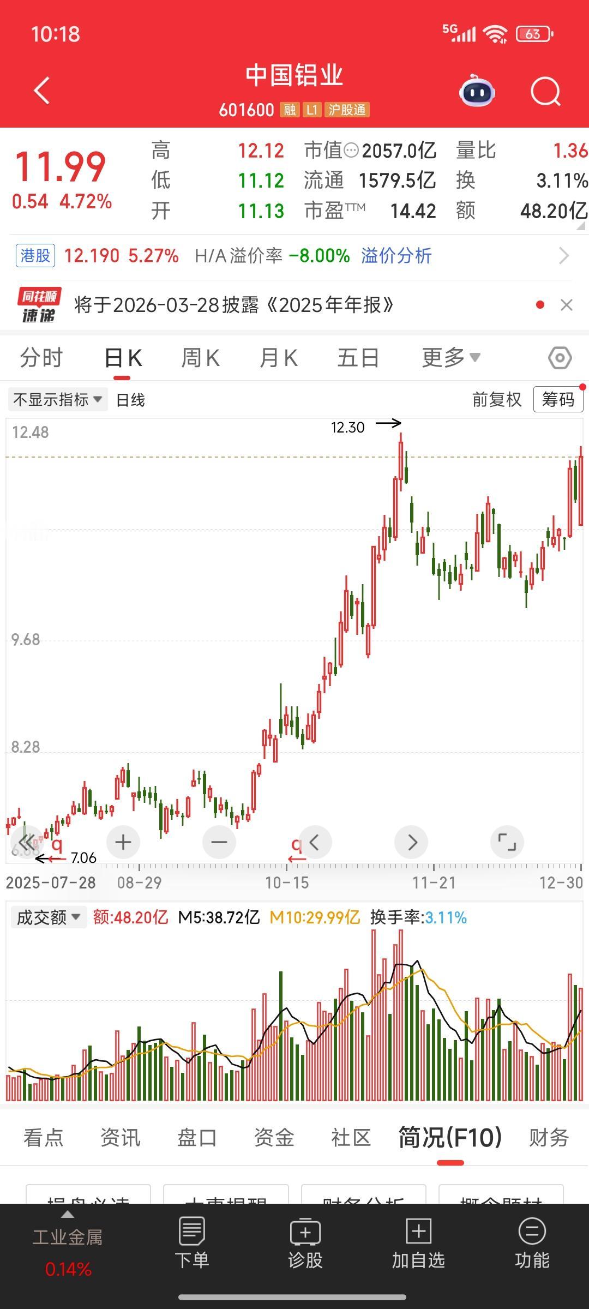Select 月K monthly chart tab

click(279, 358)
